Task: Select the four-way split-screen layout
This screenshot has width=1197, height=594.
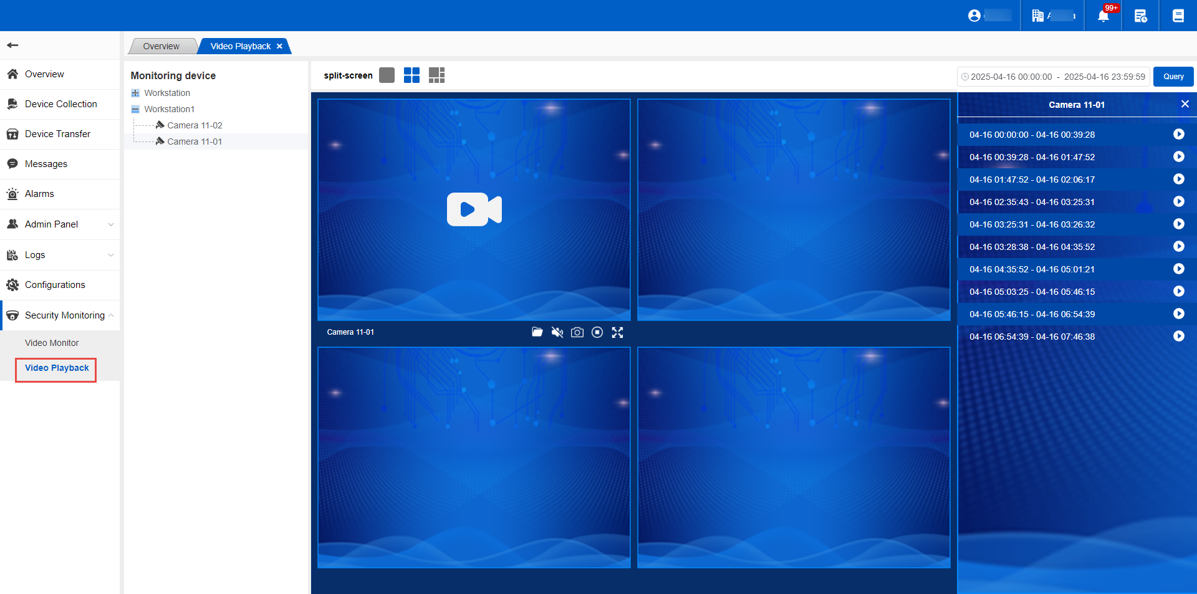Action: coord(411,75)
